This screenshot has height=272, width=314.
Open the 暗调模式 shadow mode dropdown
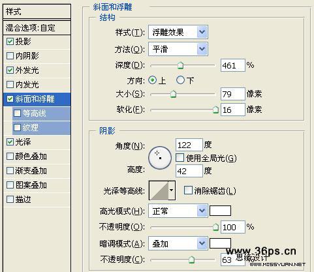coord(178,243)
